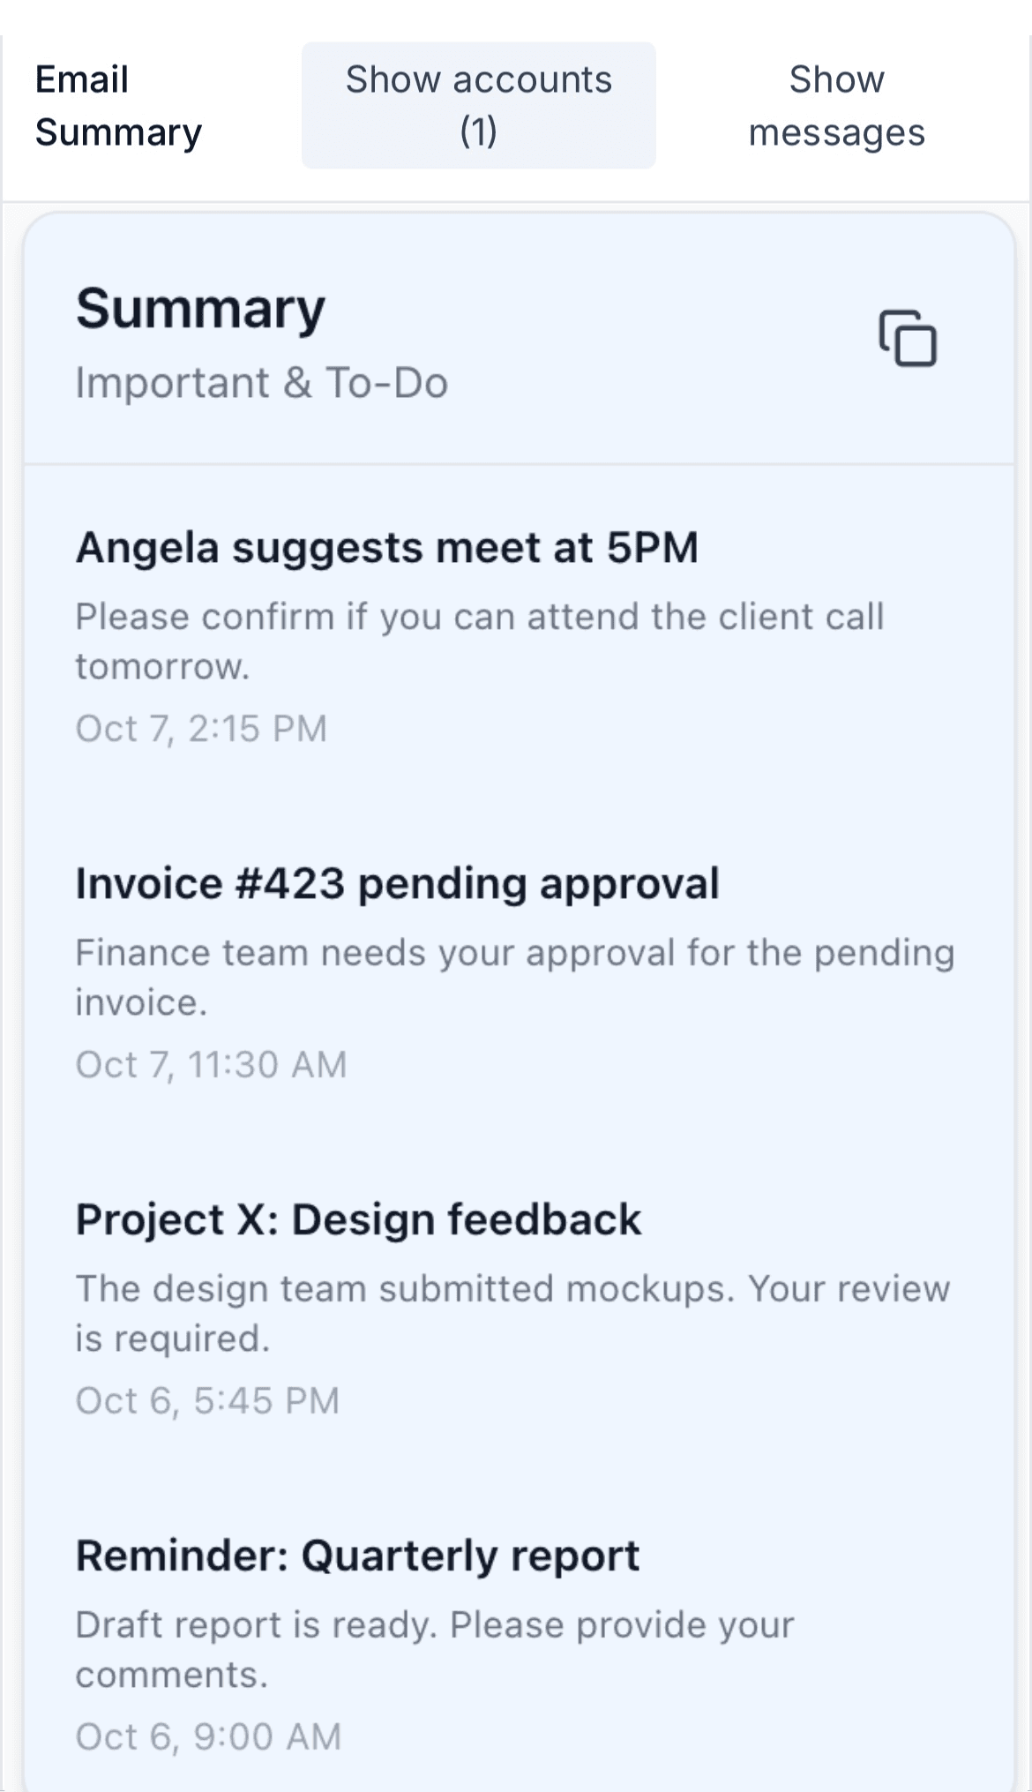Click Show accounts (1)
Screen dimensions: 1032x1792
pos(478,105)
